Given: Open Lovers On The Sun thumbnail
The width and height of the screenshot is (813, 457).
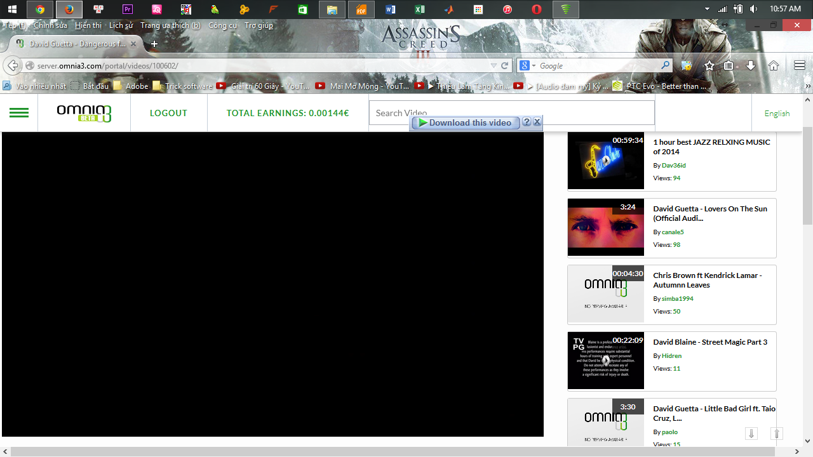Looking at the screenshot, I should coord(605,227).
